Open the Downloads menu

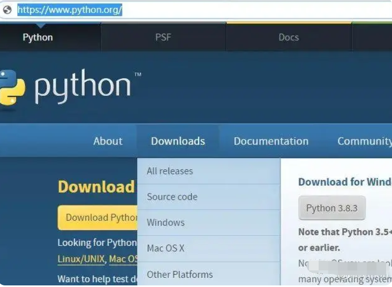pos(178,141)
